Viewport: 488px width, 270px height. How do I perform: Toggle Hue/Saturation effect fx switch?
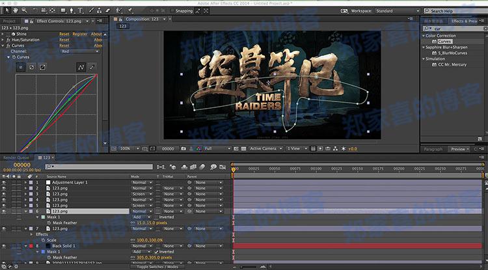coord(8,40)
